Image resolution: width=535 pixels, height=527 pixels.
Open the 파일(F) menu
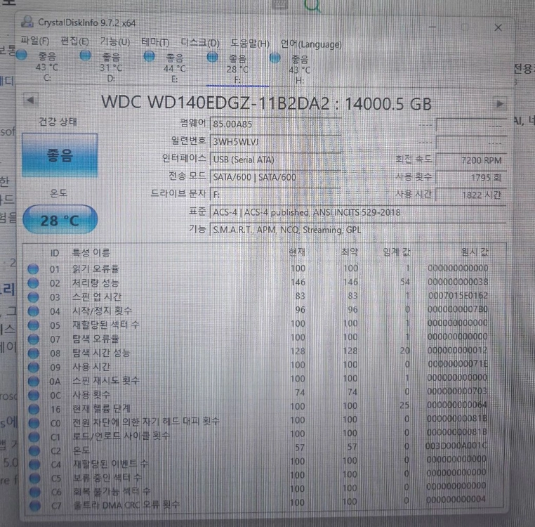[x=35, y=41]
